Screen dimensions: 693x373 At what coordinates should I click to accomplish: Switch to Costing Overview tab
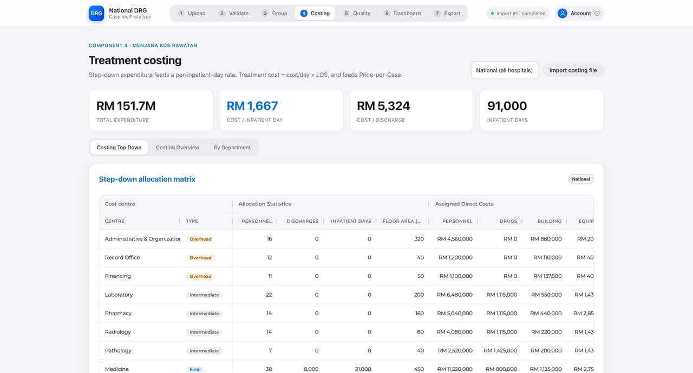pyautogui.click(x=178, y=148)
